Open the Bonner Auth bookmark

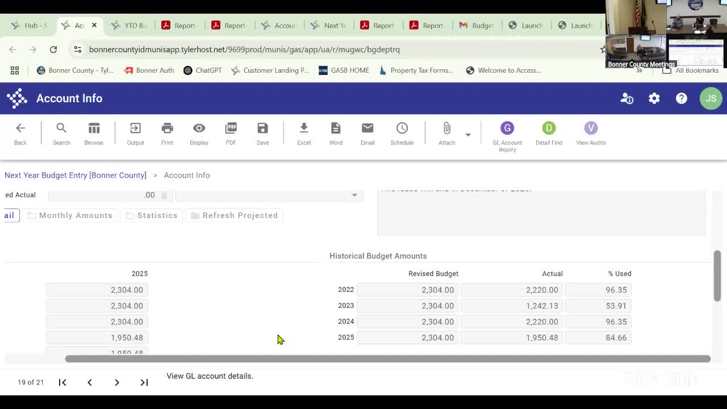(x=149, y=70)
